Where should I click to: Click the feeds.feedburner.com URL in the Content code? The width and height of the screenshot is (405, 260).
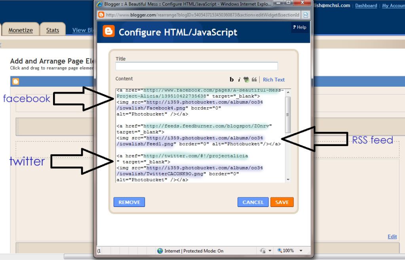(x=206, y=126)
